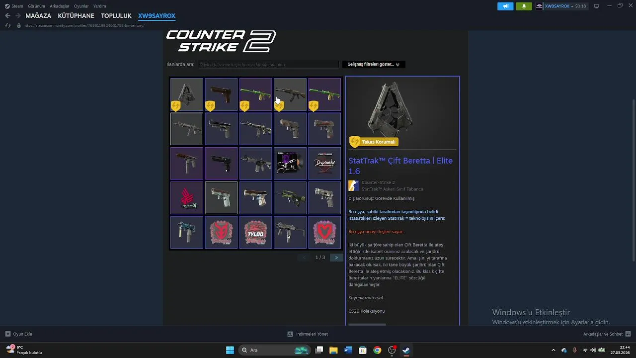
Task: Go back with the Steam back arrow
Action: [x=7, y=16]
